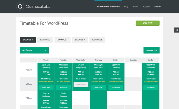Open Monday Open Gym event title

tap(46, 65)
